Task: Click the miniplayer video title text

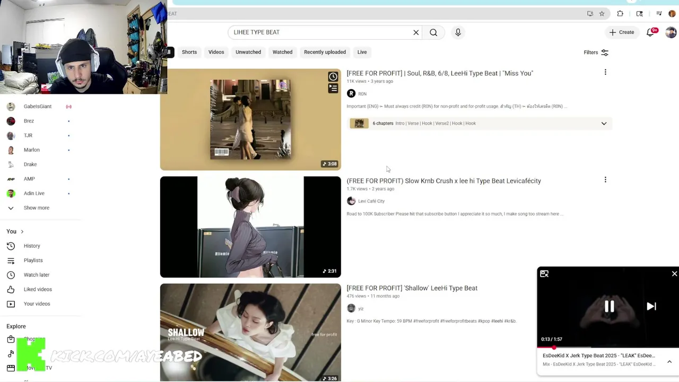Action: point(598,355)
